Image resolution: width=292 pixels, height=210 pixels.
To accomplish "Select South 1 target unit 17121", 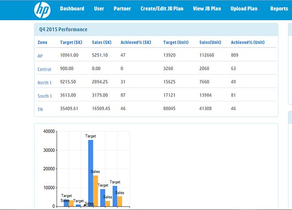I will (x=169, y=95).
